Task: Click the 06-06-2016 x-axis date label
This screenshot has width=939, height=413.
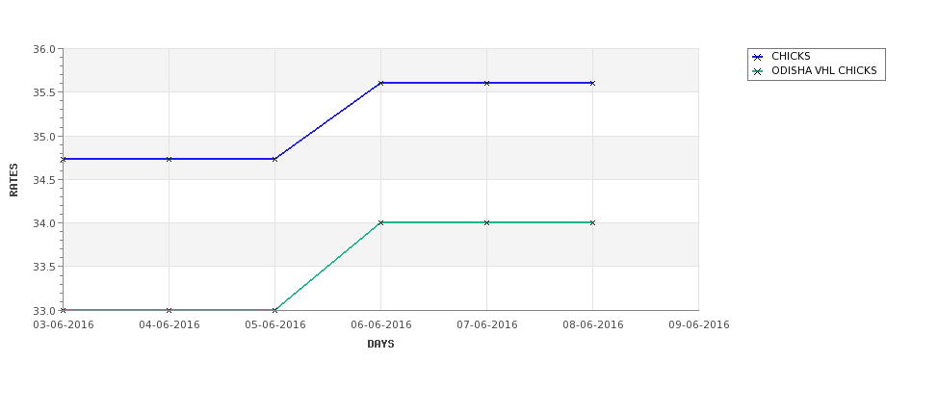Action: pos(380,325)
